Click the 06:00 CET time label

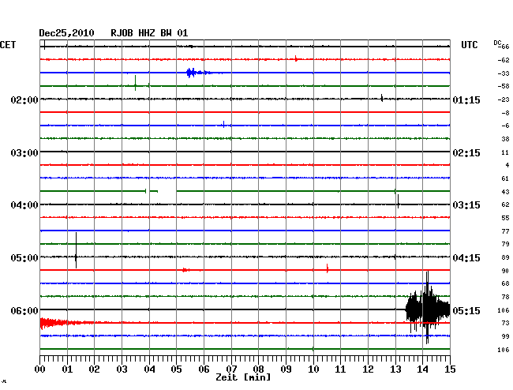(x=24, y=310)
